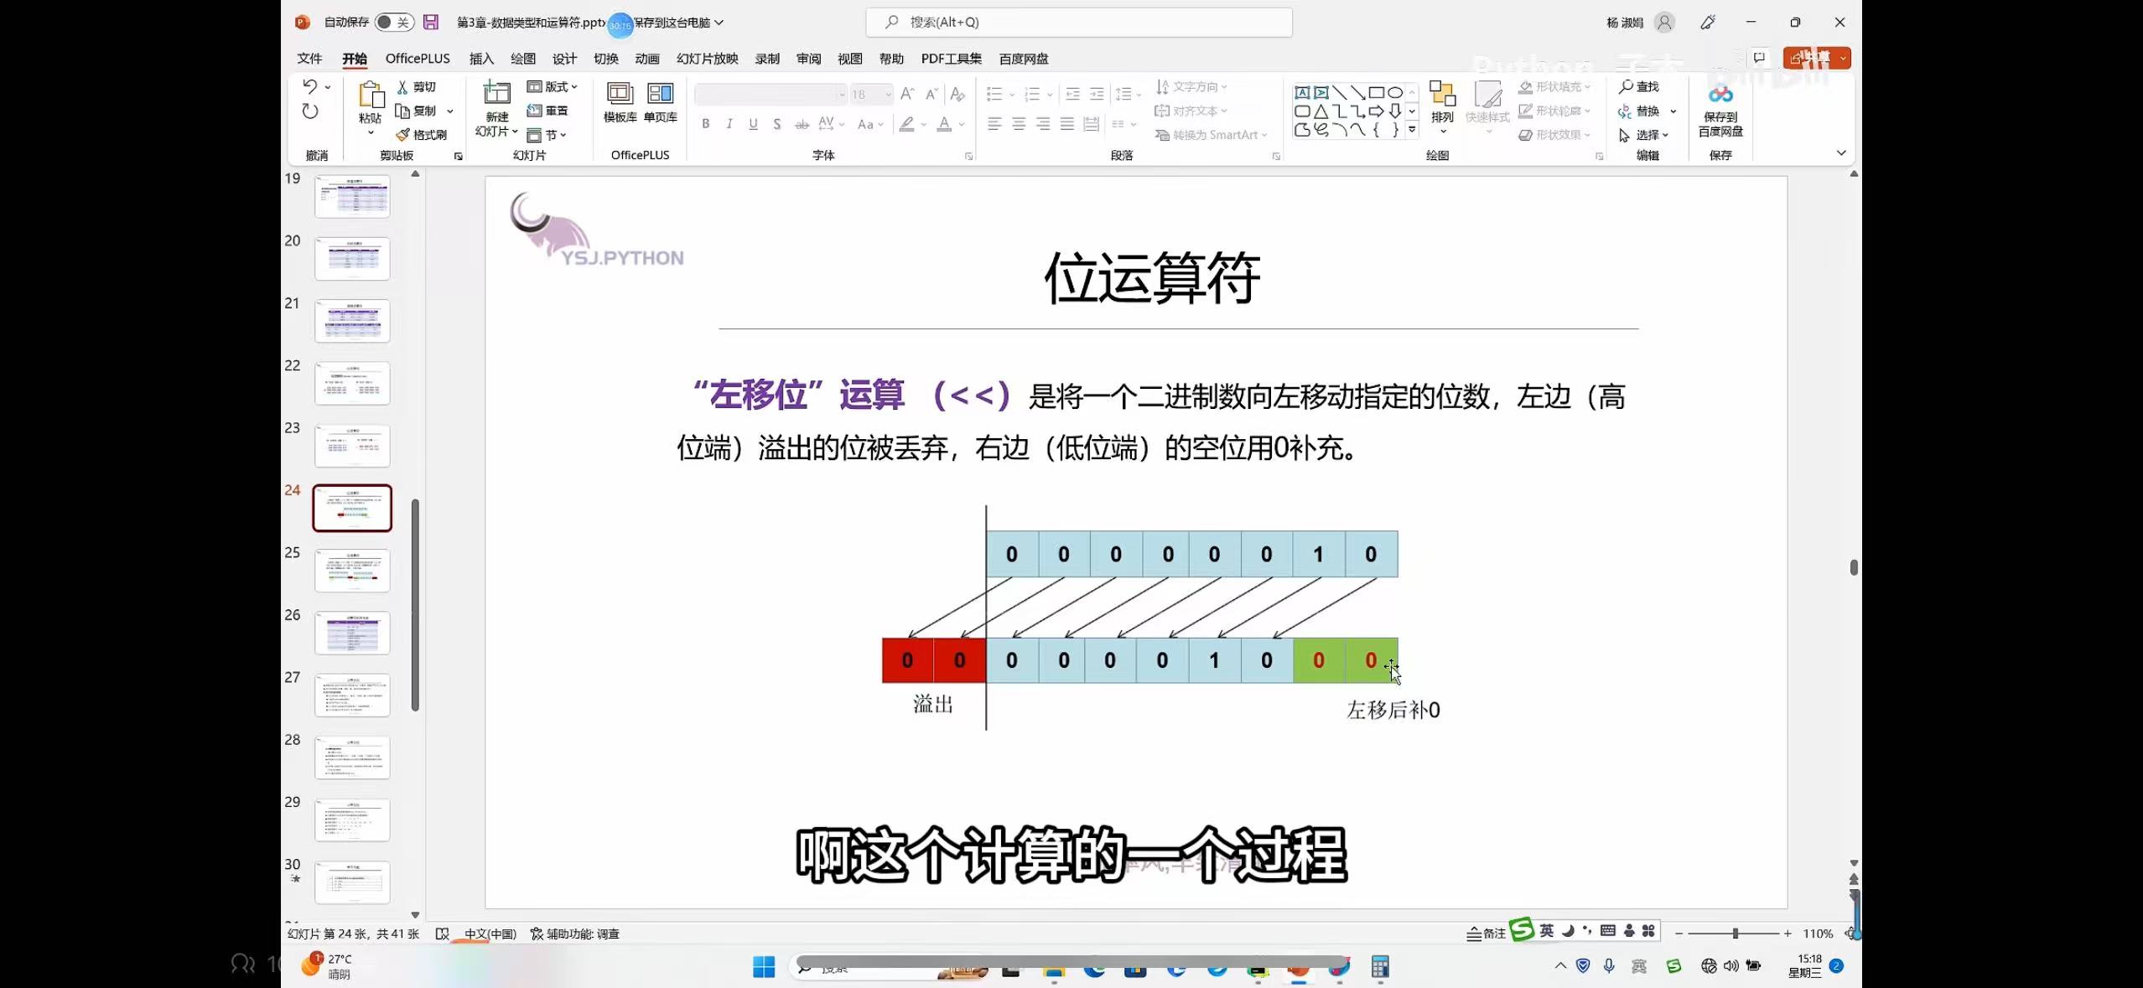This screenshot has width=2143, height=988.
Task: Click the Format Painter brush icon
Action: [x=402, y=135]
